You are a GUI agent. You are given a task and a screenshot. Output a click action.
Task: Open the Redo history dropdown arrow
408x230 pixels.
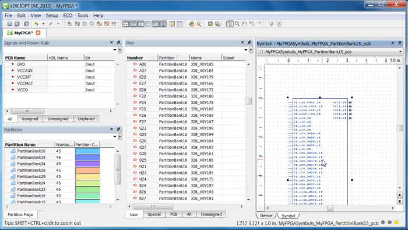58,24
